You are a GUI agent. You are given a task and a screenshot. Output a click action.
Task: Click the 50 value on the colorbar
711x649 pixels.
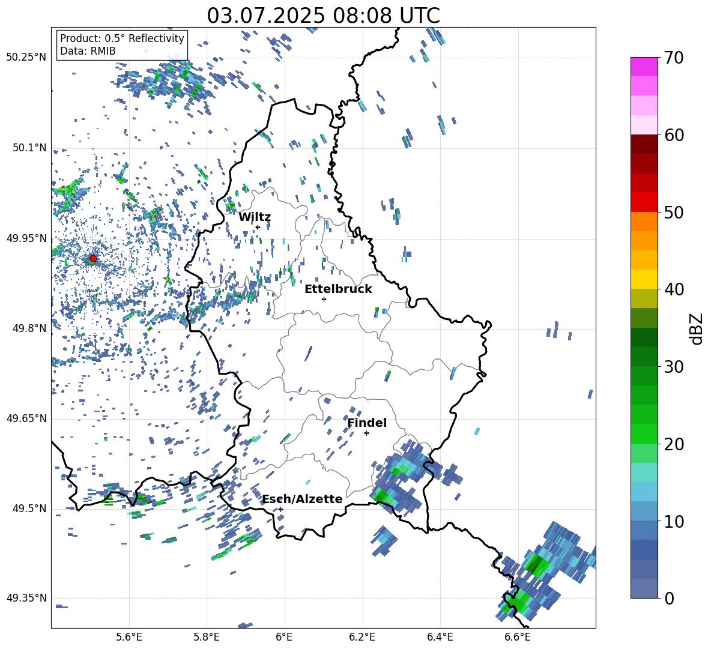pyautogui.click(x=674, y=213)
